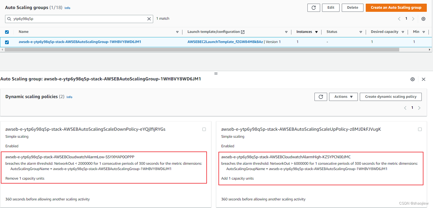Sort by Min column arrow
Screen dimensions: 433x208
pos(424,32)
